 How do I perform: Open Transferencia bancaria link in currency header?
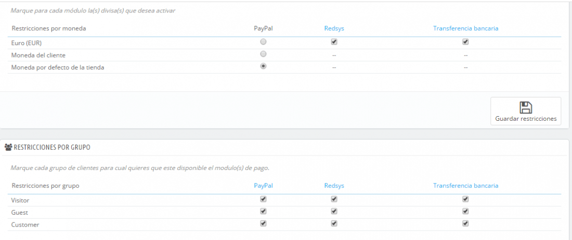(x=465, y=29)
